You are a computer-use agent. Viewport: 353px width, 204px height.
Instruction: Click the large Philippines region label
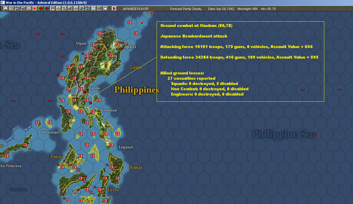[137, 90]
